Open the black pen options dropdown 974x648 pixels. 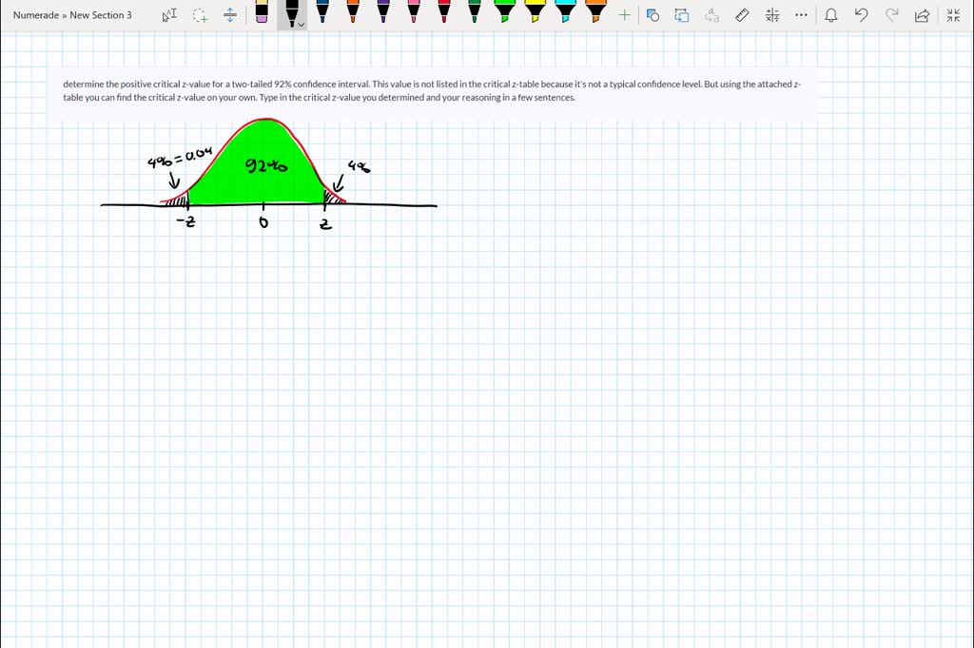tap(302, 24)
